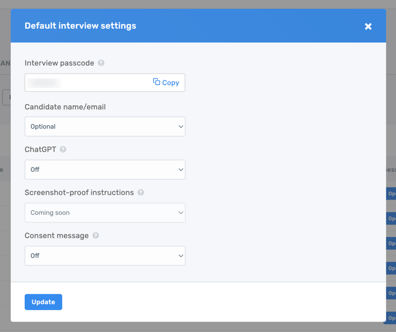Open the ChatGPT Off dropdown

tap(105, 169)
